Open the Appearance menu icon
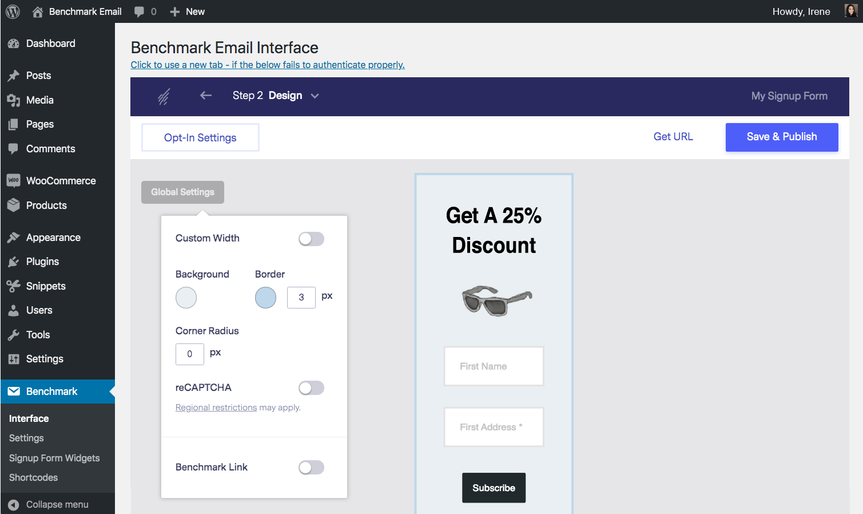This screenshot has height=514, width=863. (x=14, y=237)
